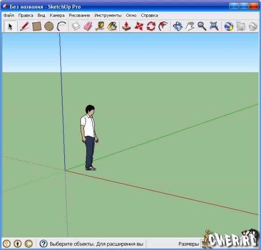Open the question mark help icon
The height and width of the screenshot is (250, 261).
[43, 243]
